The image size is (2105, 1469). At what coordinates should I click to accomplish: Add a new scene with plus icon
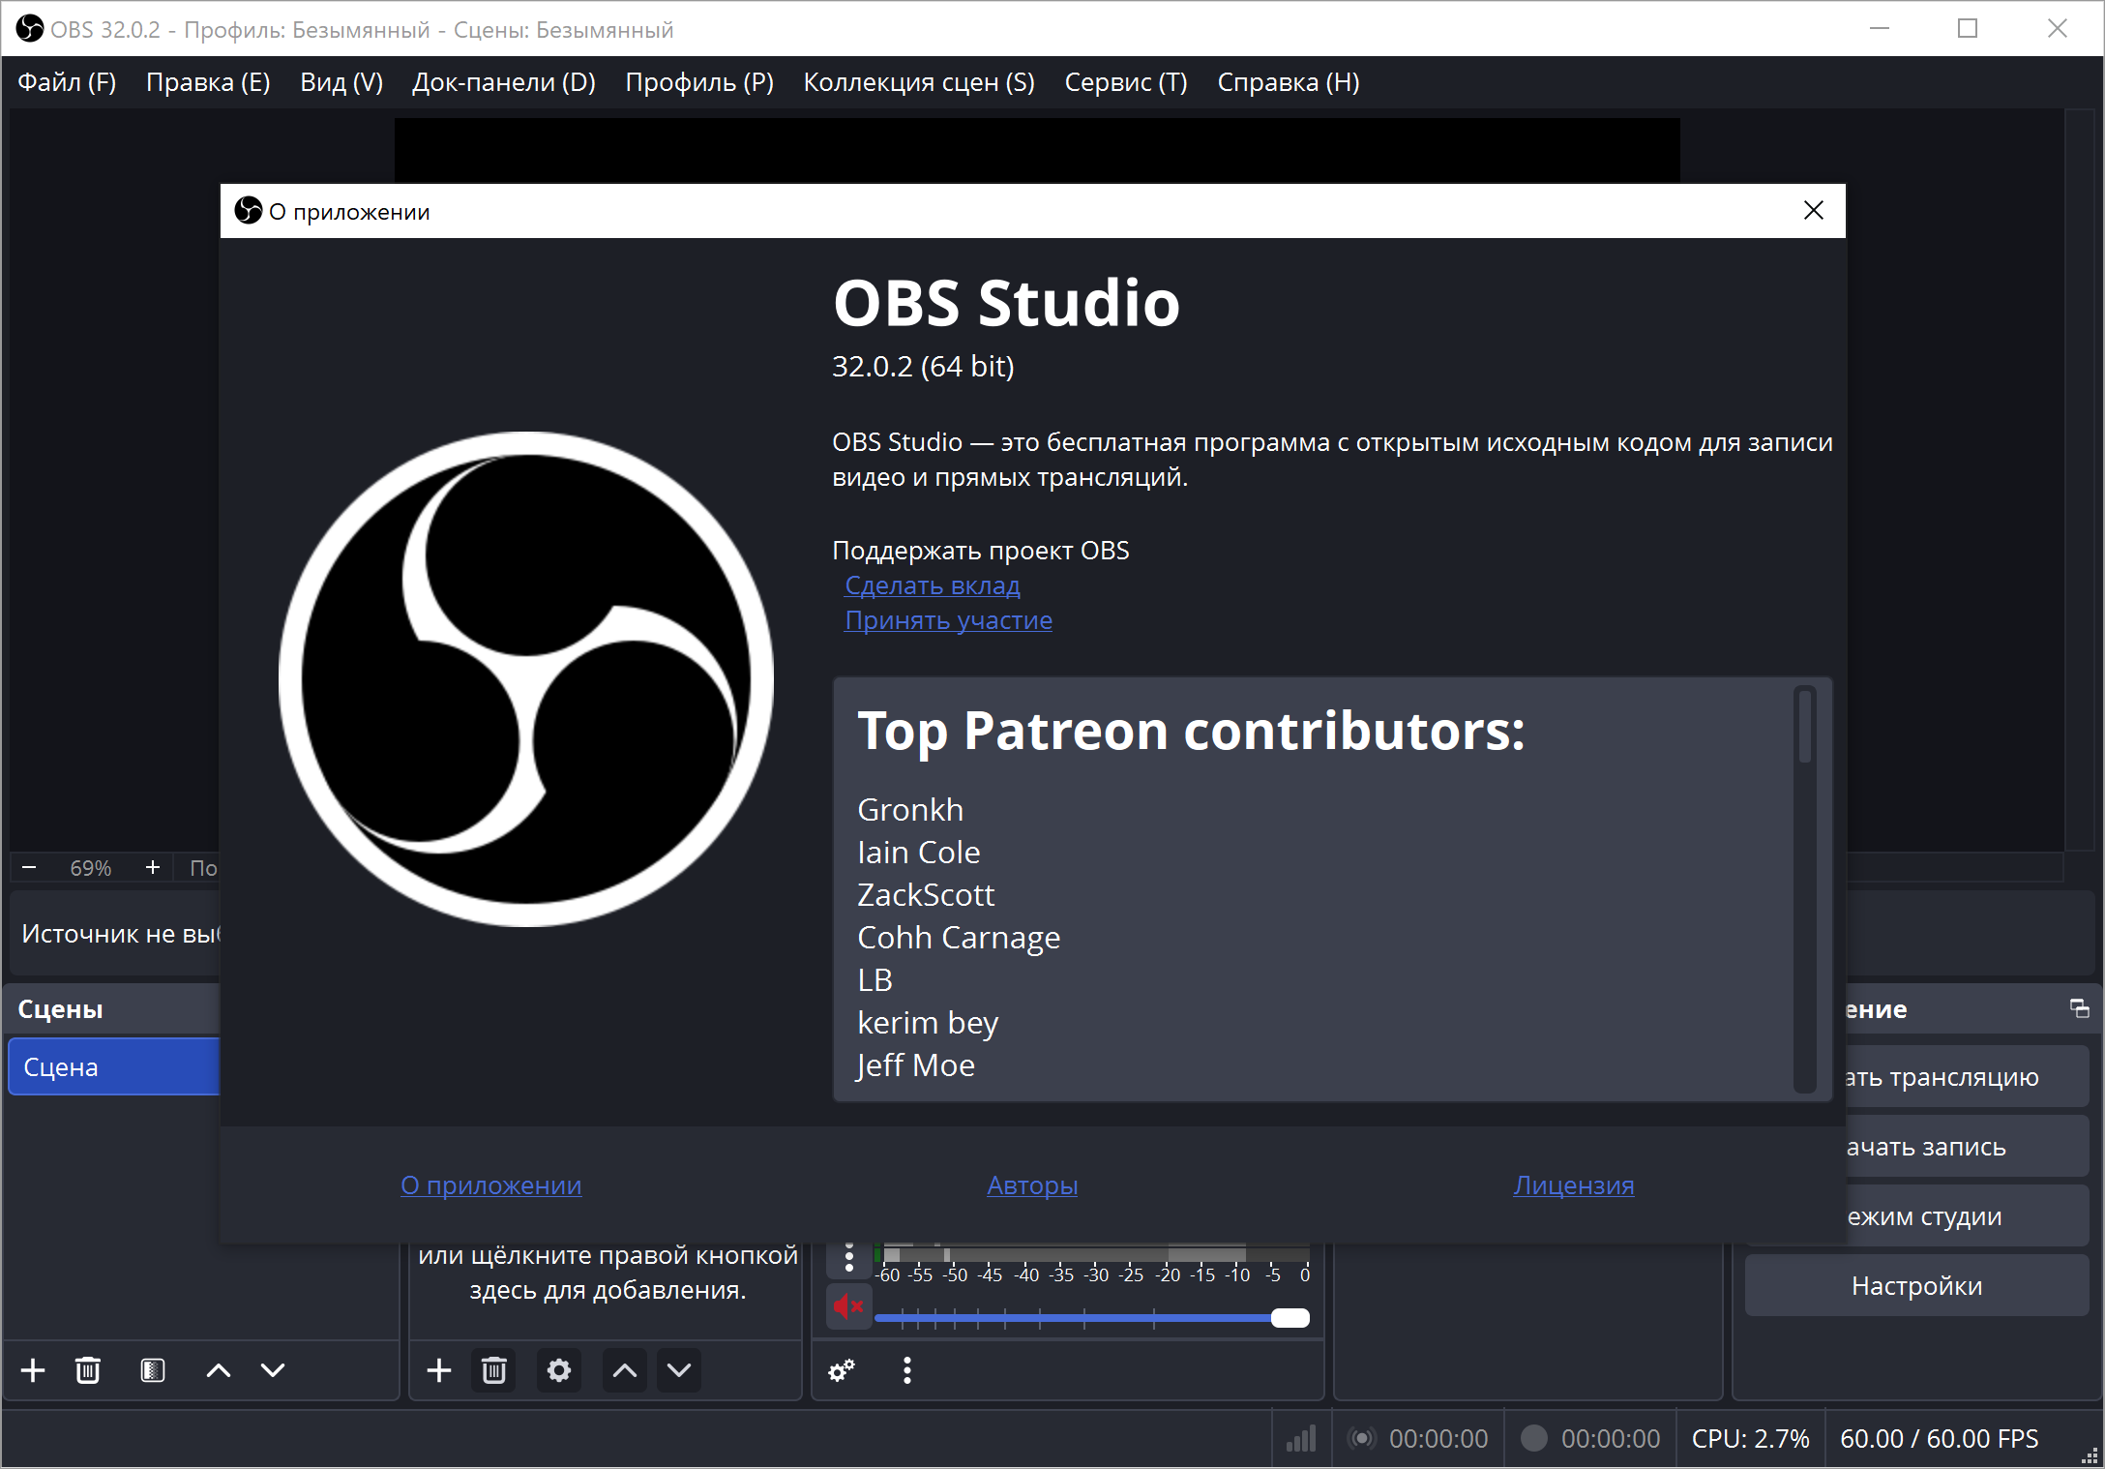pyautogui.click(x=33, y=1370)
